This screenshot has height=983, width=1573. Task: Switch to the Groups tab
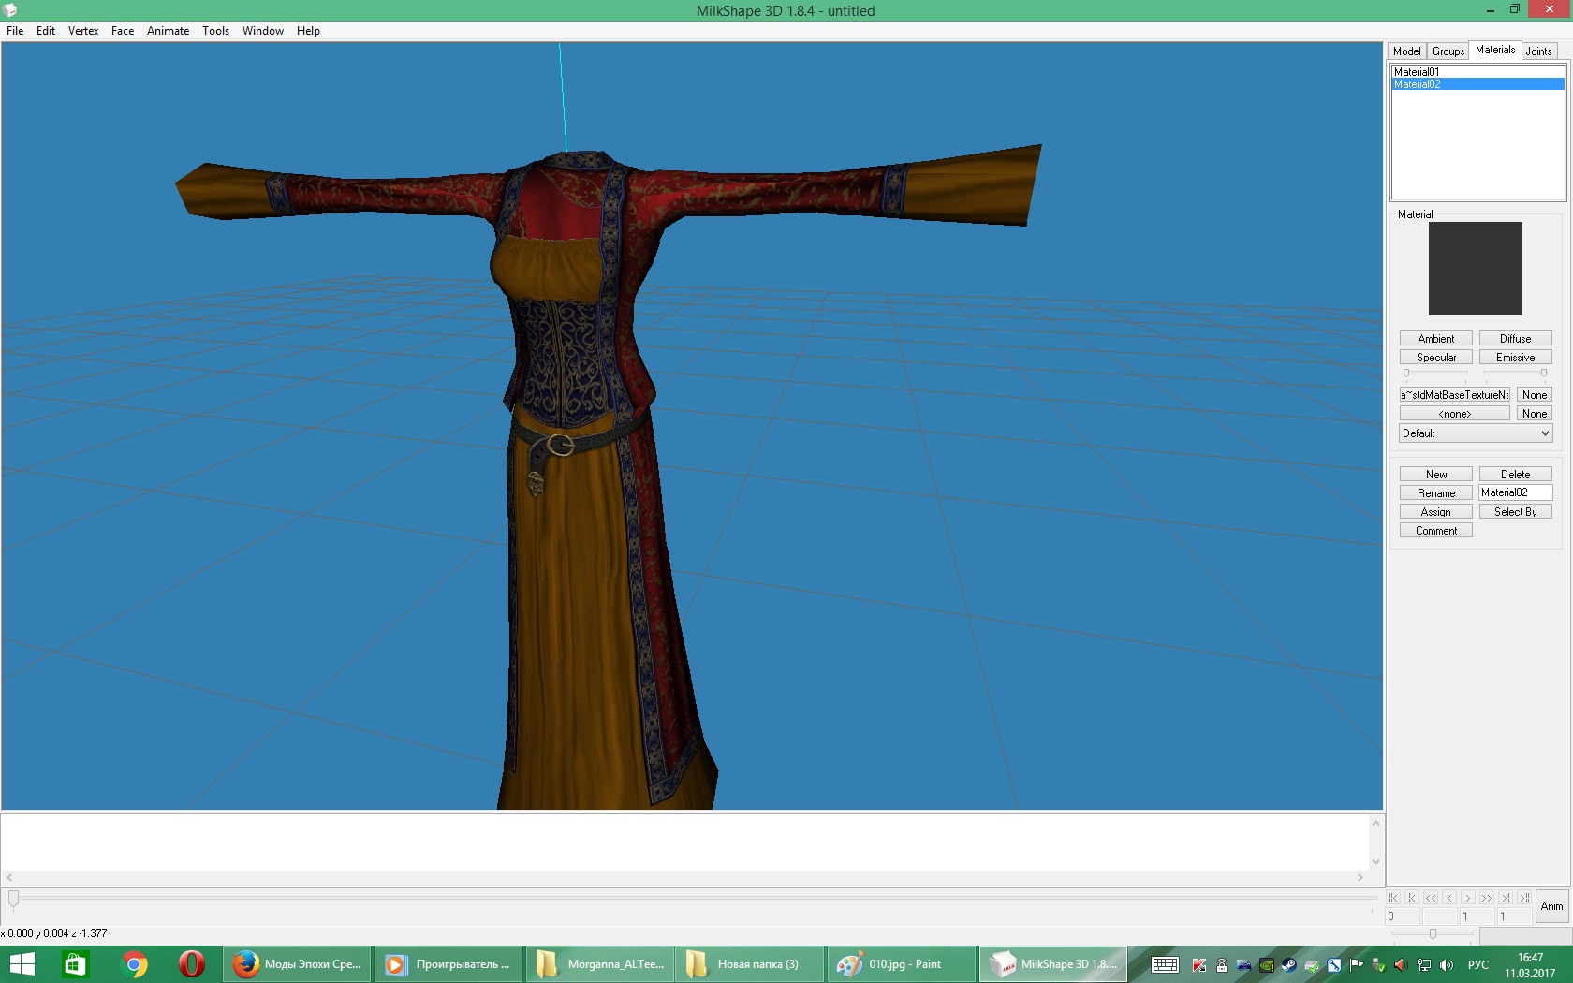pyautogui.click(x=1448, y=51)
